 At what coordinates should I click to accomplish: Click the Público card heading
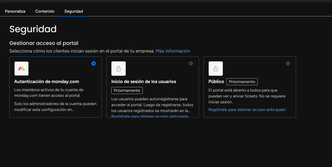(216, 81)
